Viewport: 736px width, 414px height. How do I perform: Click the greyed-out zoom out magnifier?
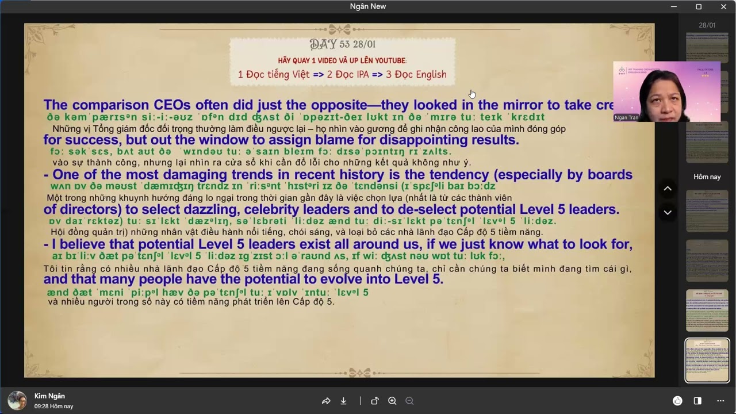pos(409,401)
